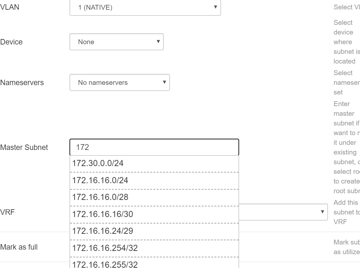
Task: Select the 172.16.16.16/30 suggestion
Action: (x=129, y=213)
